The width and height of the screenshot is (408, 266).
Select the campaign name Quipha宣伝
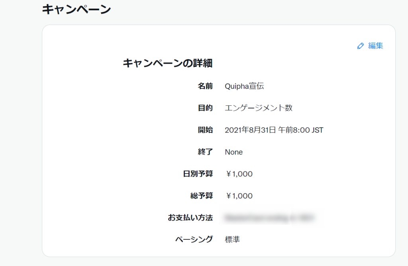pos(244,86)
